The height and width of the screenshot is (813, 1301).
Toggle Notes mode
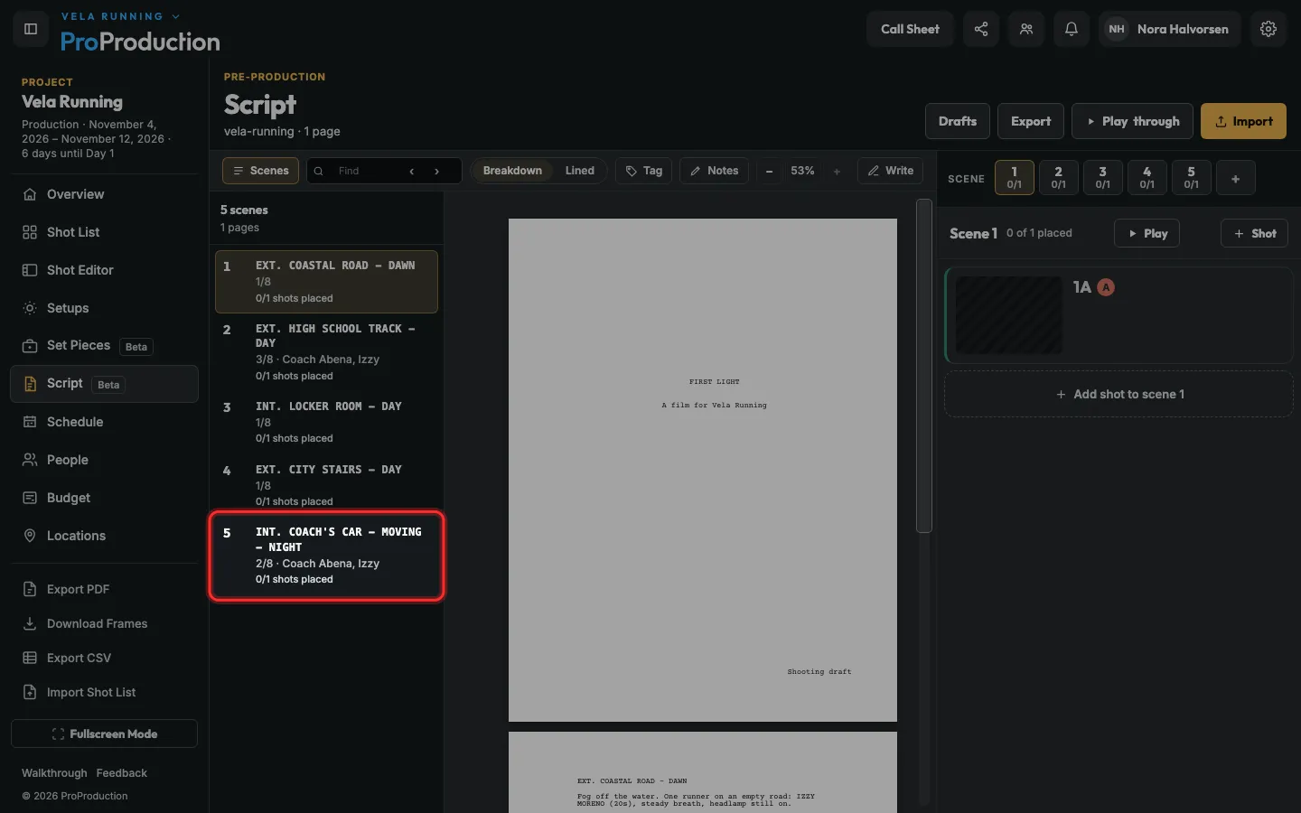coord(714,171)
